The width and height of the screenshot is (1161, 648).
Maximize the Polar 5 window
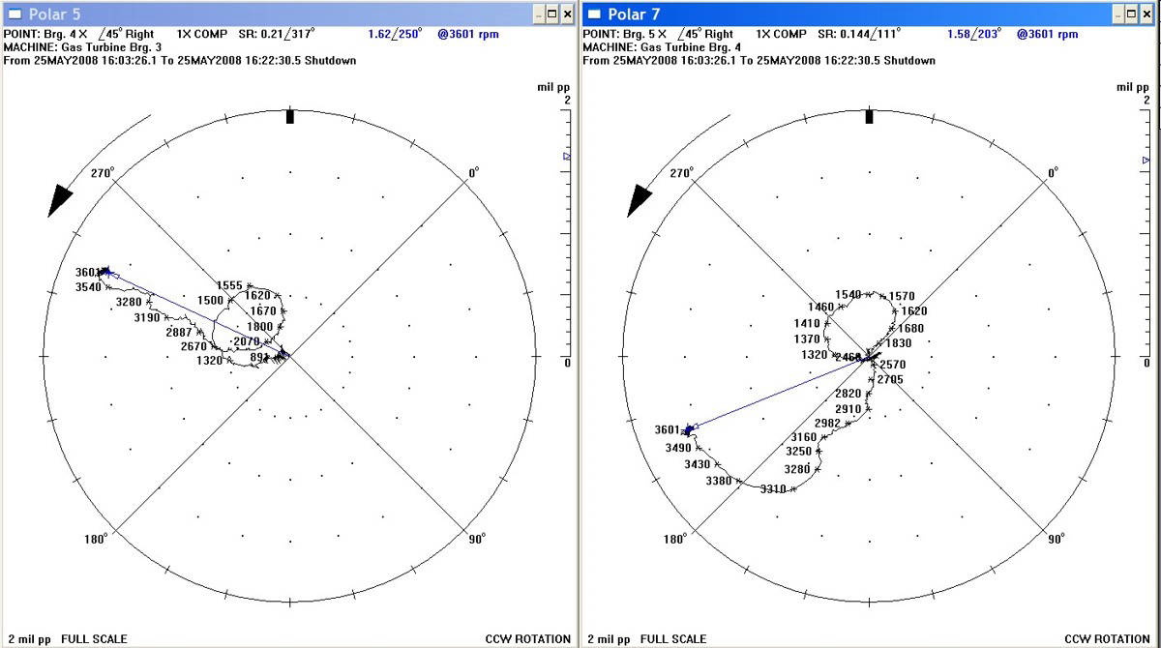point(551,14)
